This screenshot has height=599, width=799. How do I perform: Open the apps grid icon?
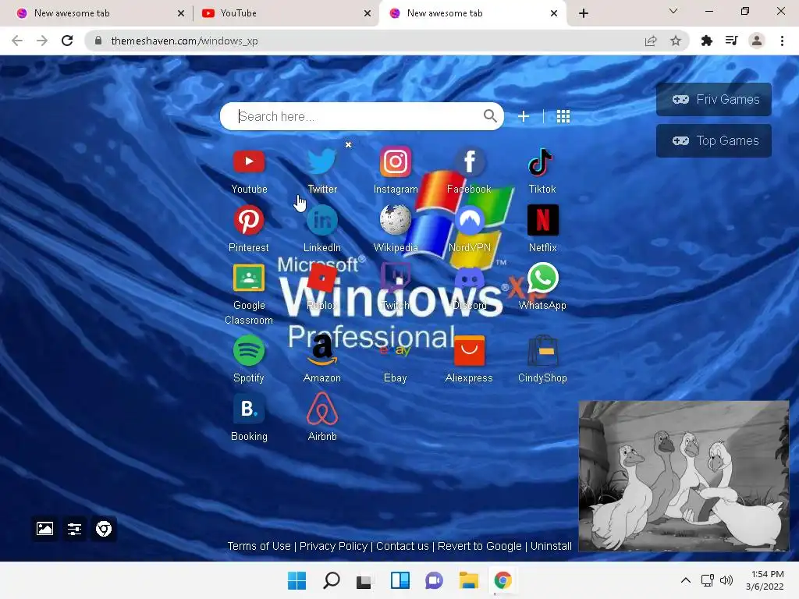(x=563, y=117)
